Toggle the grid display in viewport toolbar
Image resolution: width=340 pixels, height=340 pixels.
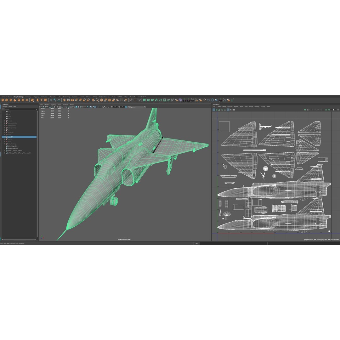point(58,107)
